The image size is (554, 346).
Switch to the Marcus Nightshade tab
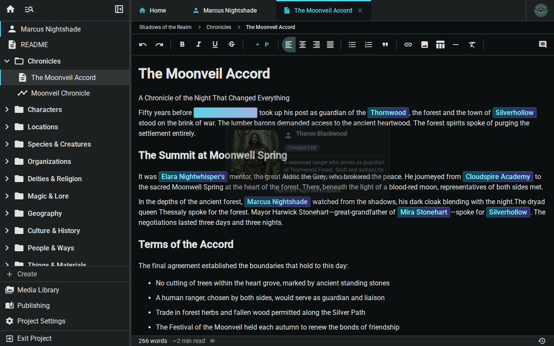225,10
